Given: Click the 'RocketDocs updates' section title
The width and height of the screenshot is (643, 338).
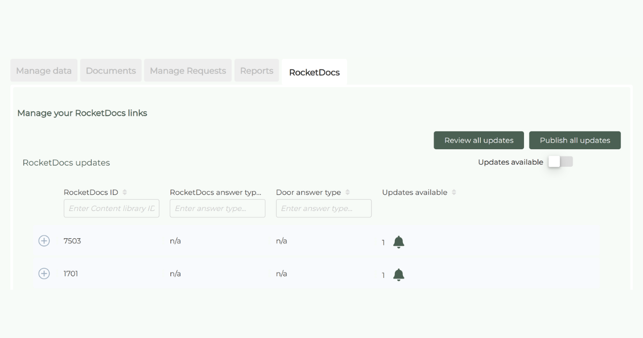Looking at the screenshot, I should click(x=66, y=163).
